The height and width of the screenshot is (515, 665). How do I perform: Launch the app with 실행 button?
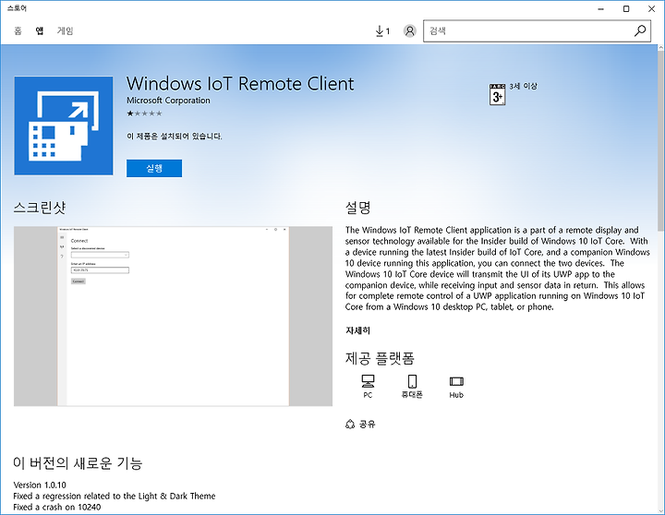pyautogui.click(x=154, y=168)
